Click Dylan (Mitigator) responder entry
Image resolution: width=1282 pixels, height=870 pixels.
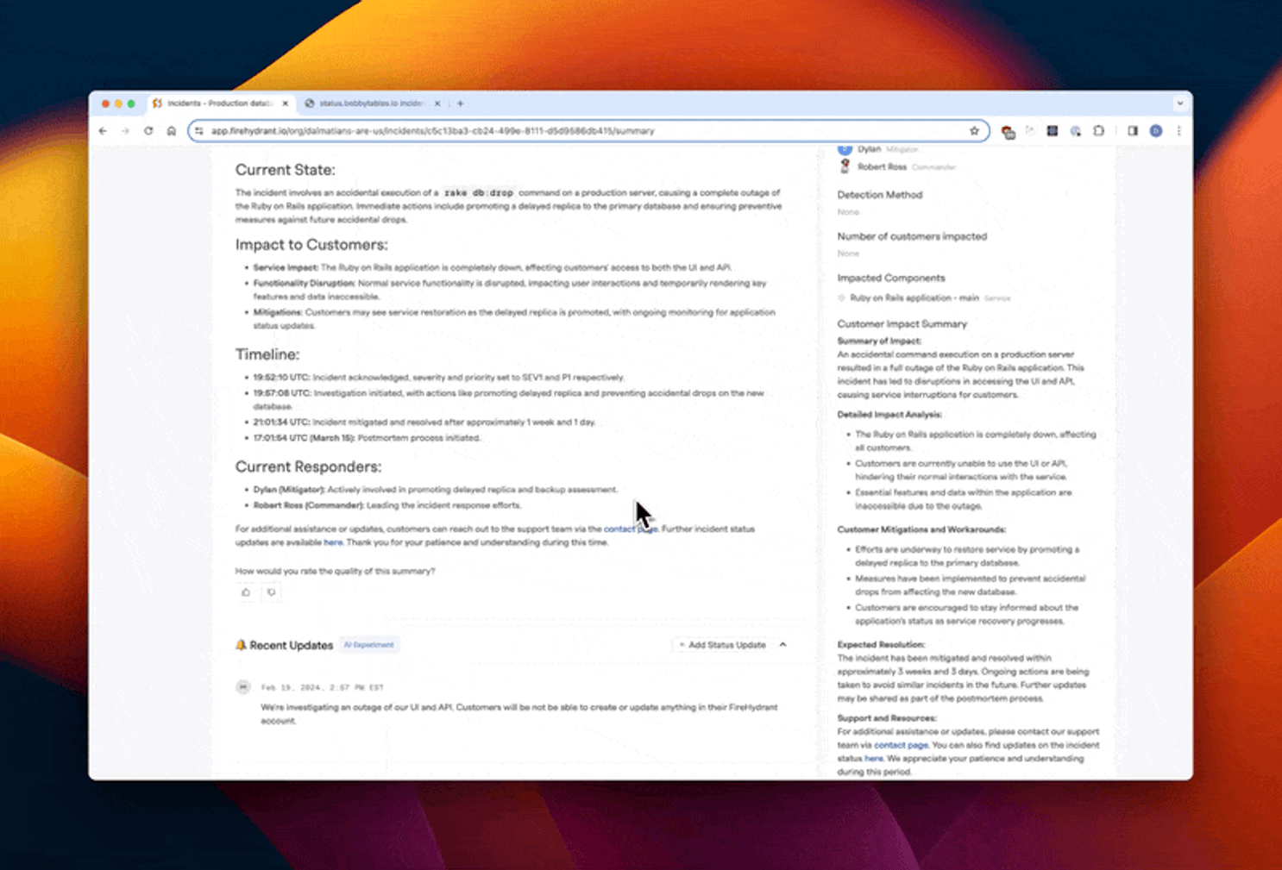435,489
